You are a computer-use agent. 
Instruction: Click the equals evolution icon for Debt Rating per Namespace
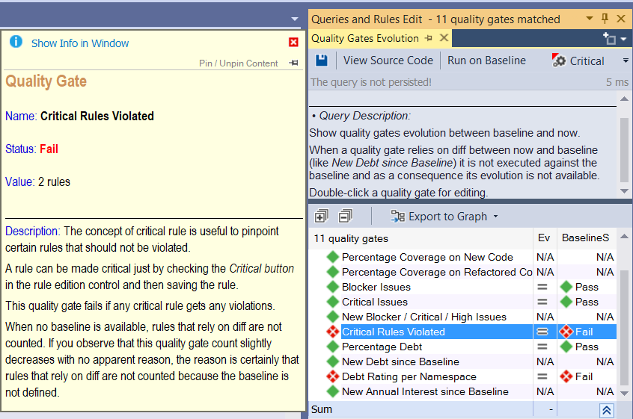click(542, 376)
